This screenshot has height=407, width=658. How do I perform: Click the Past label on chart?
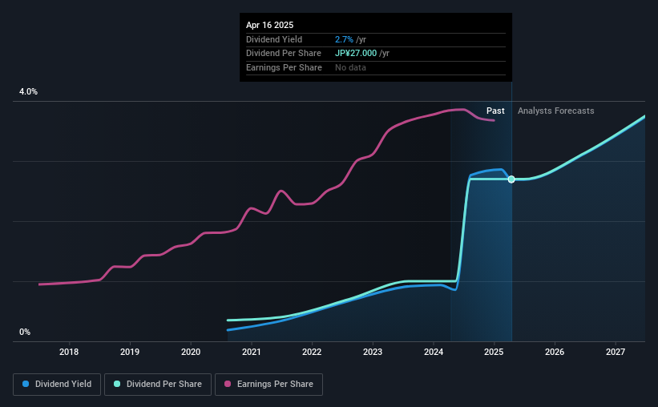[495, 111]
